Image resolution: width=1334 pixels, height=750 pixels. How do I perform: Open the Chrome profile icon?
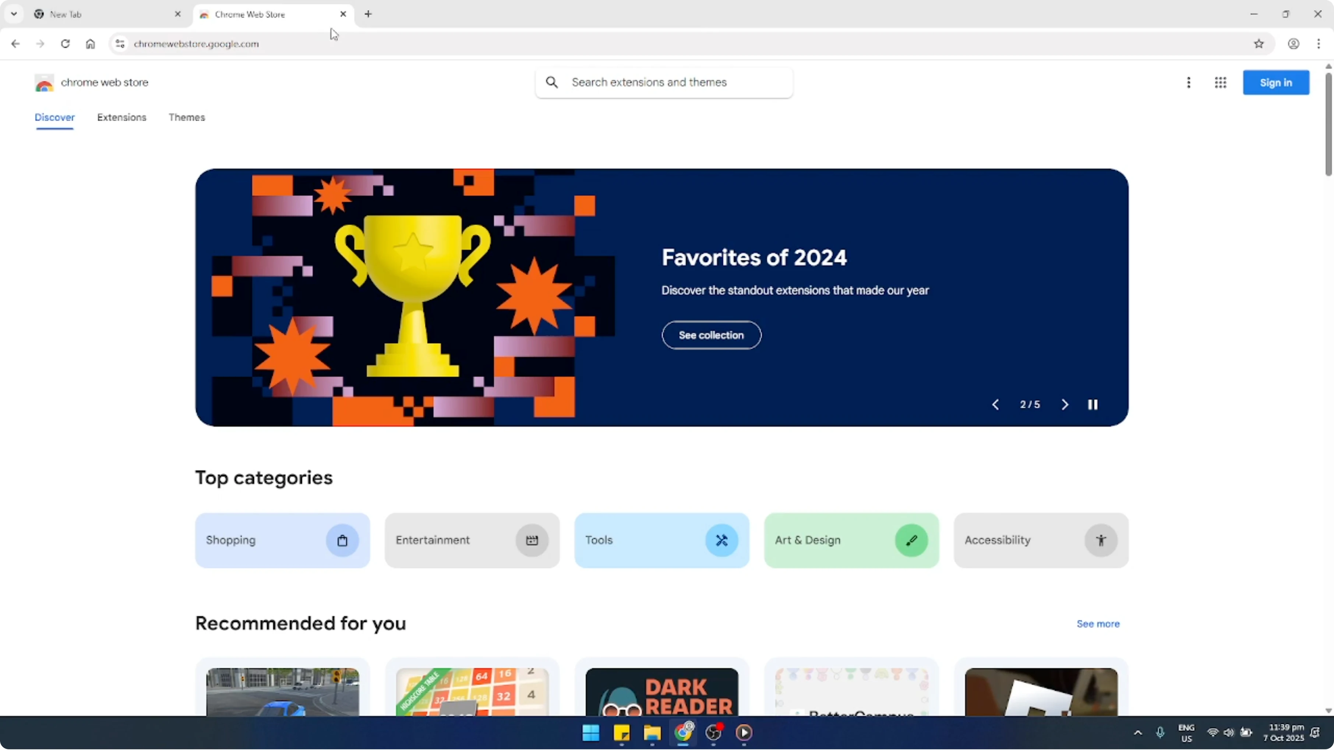pos(1294,44)
